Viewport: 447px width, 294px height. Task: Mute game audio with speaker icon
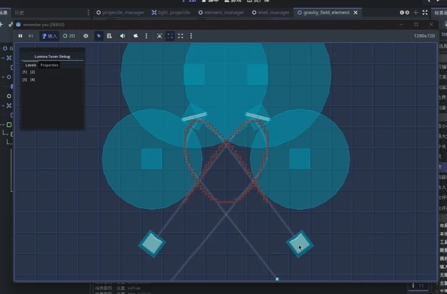click(x=123, y=36)
